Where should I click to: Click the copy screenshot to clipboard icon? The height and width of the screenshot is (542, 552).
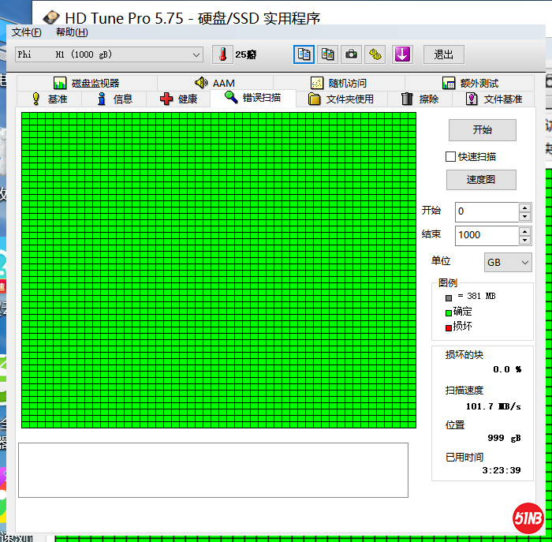click(x=327, y=54)
